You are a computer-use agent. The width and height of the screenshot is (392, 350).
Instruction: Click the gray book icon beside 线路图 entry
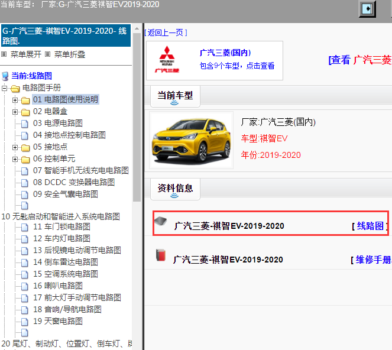coord(160,221)
